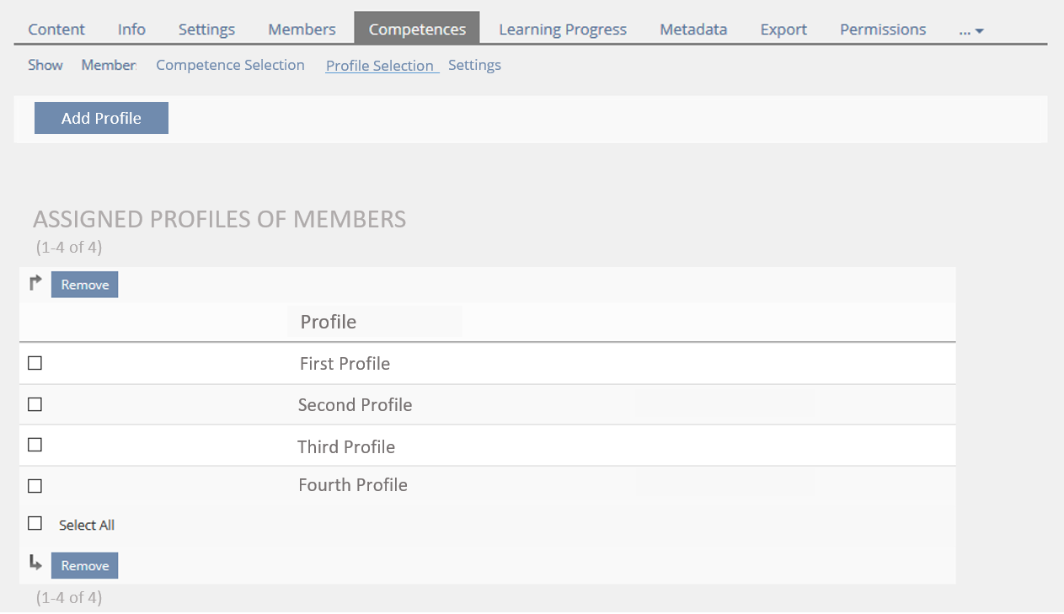Click the top arrow icon beside Remove
The width and height of the screenshot is (1064, 614).
35,284
